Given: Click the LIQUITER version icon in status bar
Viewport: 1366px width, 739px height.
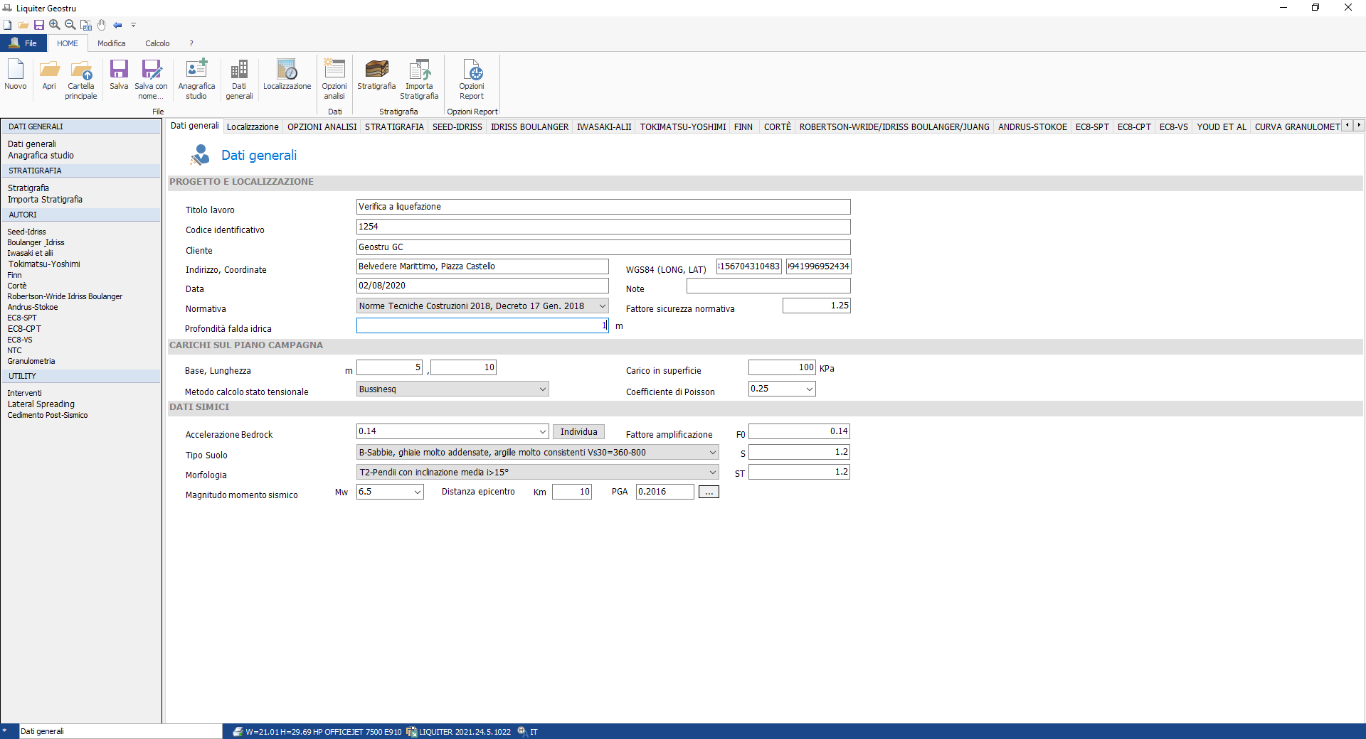Looking at the screenshot, I should pos(411,731).
